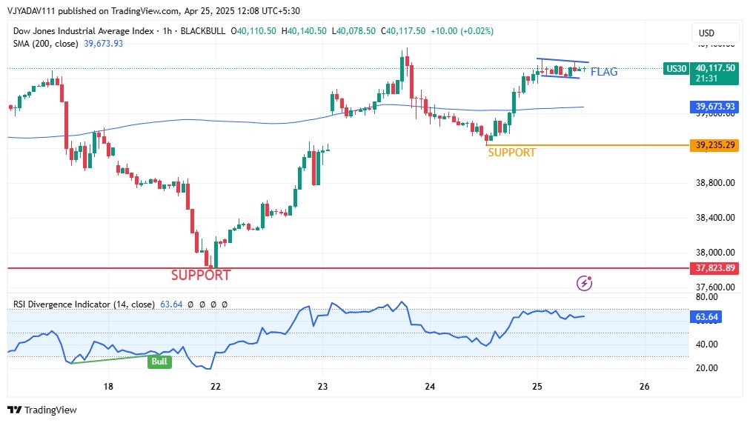Click the red 37,823.89 price label
The width and height of the screenshot is (750, 423).
(715, 268)
